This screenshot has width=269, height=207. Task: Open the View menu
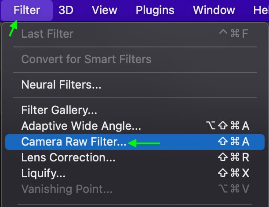pyautogui.click(x=104, y=10)
